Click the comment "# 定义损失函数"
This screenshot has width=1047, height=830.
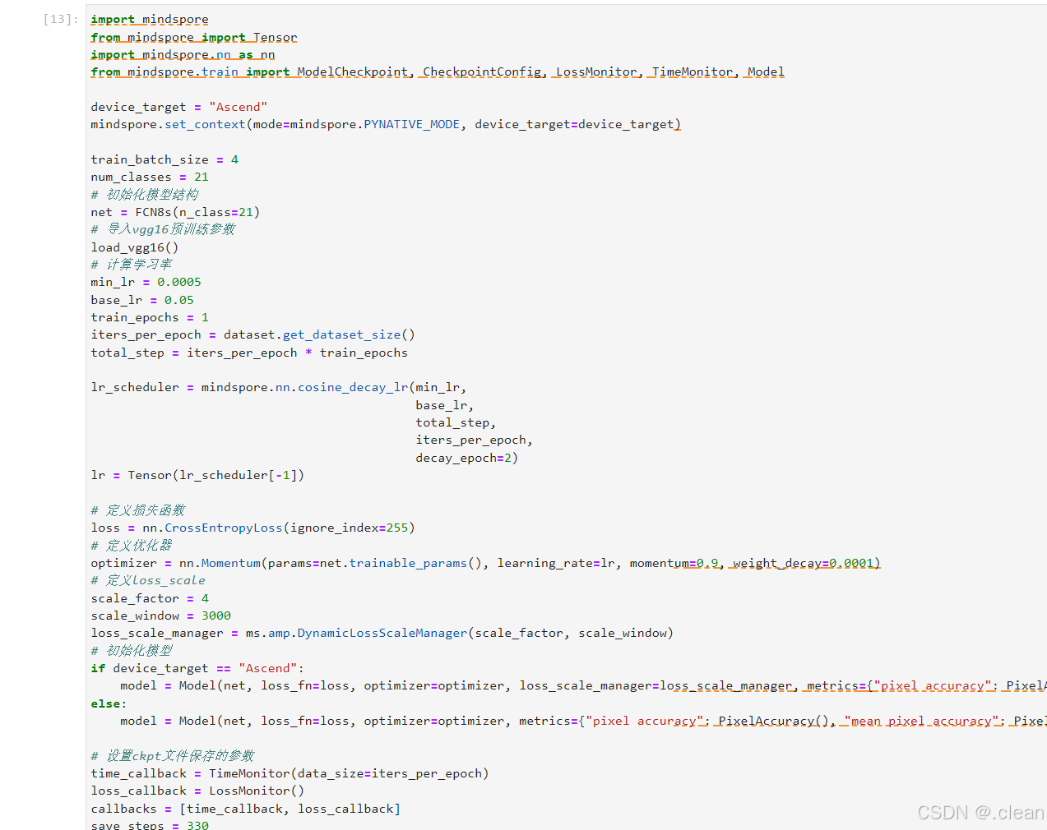[138, 510]
